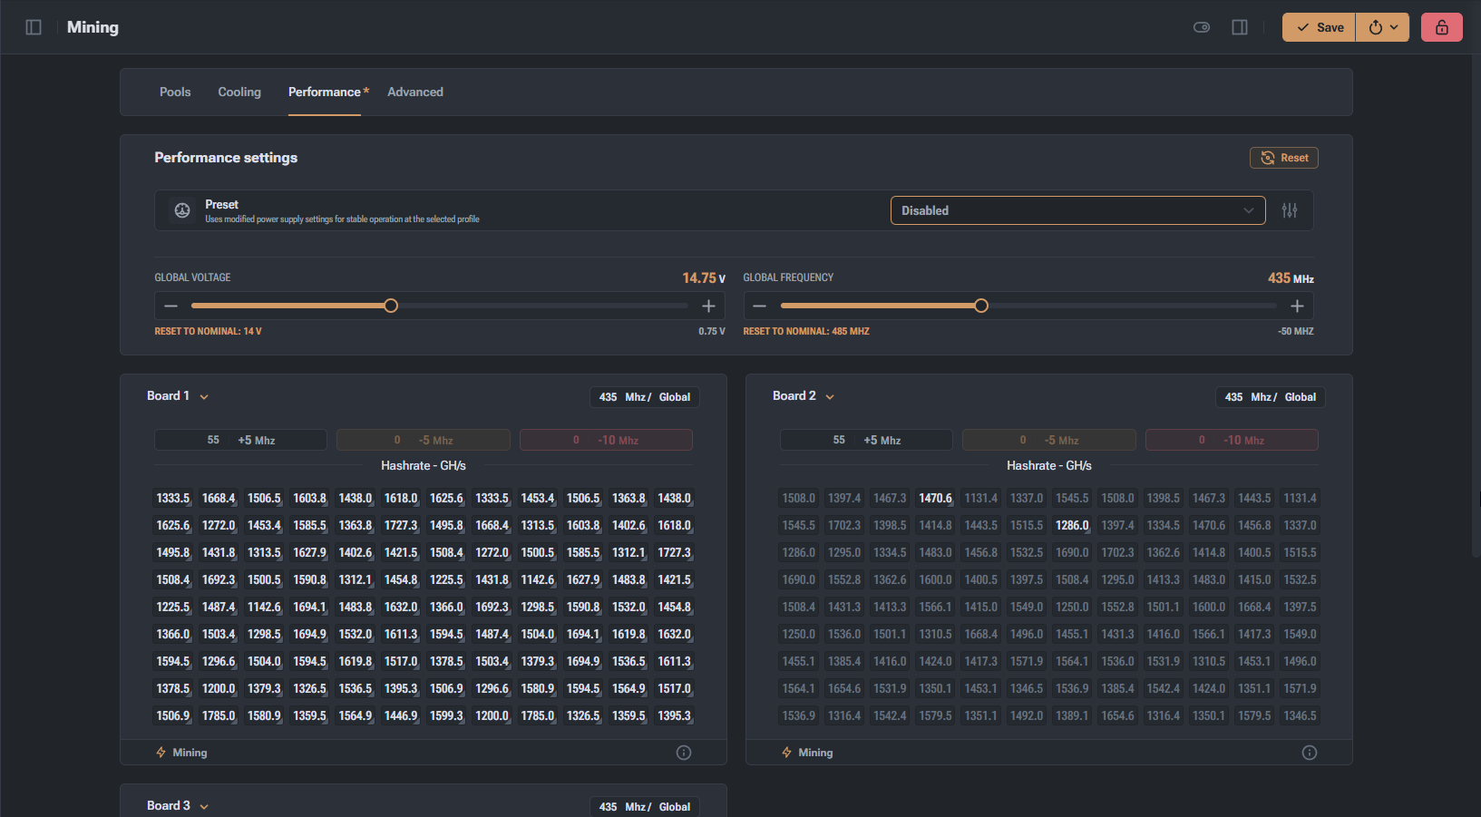Switch to the Cooling tab
The image size is (1481, 817).
coord(239,92)
